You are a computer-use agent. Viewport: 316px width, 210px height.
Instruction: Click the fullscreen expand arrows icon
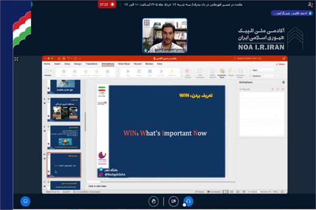pos(16,59)
